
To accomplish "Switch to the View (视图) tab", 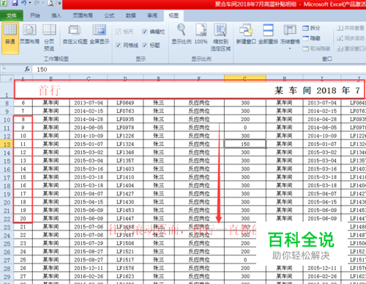I will pyautogui.click(x=173, y=15).
